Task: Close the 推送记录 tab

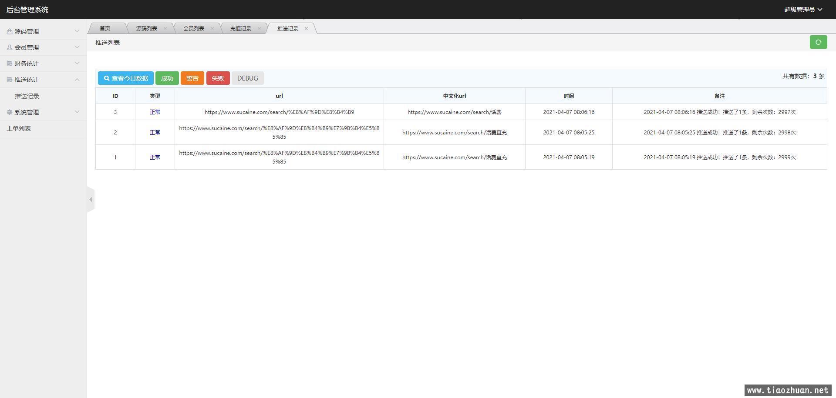Action: (x=306, y=29)
